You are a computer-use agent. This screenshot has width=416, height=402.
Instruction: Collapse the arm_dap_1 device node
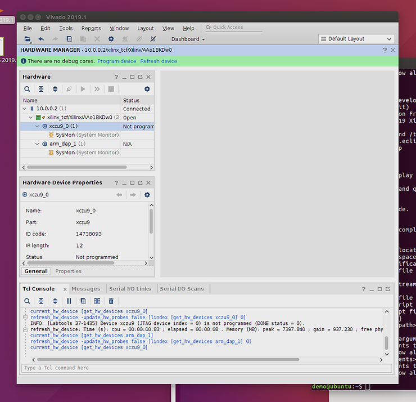coord(37,144)
